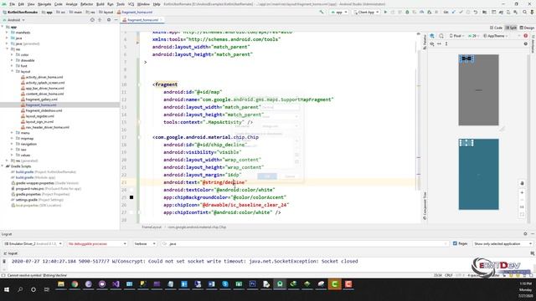Image resolution: width=536 pixels, height=301 pixels.
Task: Switch editor to Split view
Action: click(511, 28)
